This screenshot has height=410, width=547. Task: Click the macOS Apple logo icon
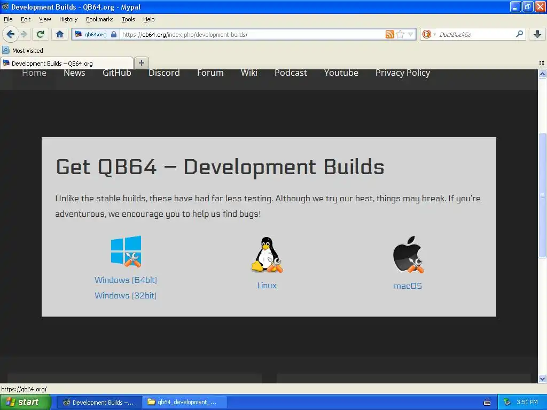pyautogui.click(x=408, y=255)
